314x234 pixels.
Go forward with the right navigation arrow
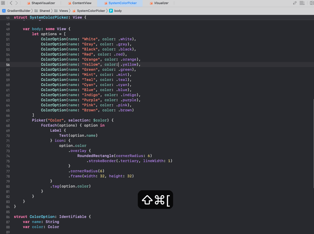[17, 3]
